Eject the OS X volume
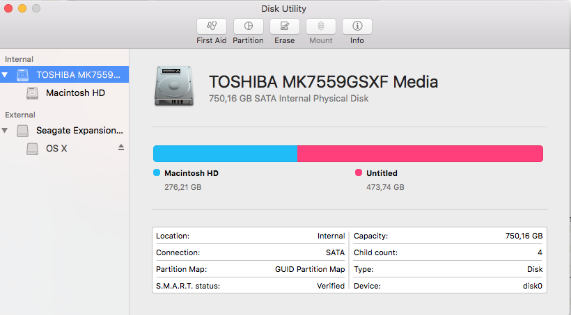Viewport: 571px width, 315px height. 120,147
